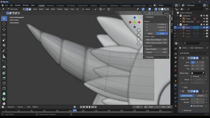210x118 pixels.
Task: Click the Crease value slider field
Action: coord(156,52)
